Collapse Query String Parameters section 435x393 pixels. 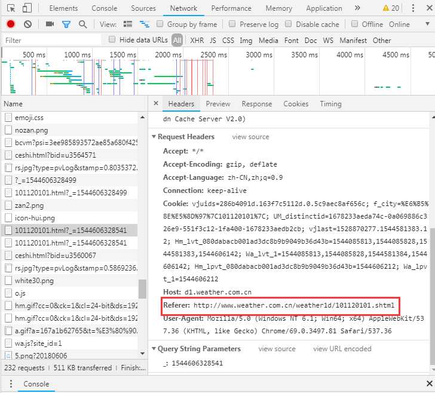(154, 349)
